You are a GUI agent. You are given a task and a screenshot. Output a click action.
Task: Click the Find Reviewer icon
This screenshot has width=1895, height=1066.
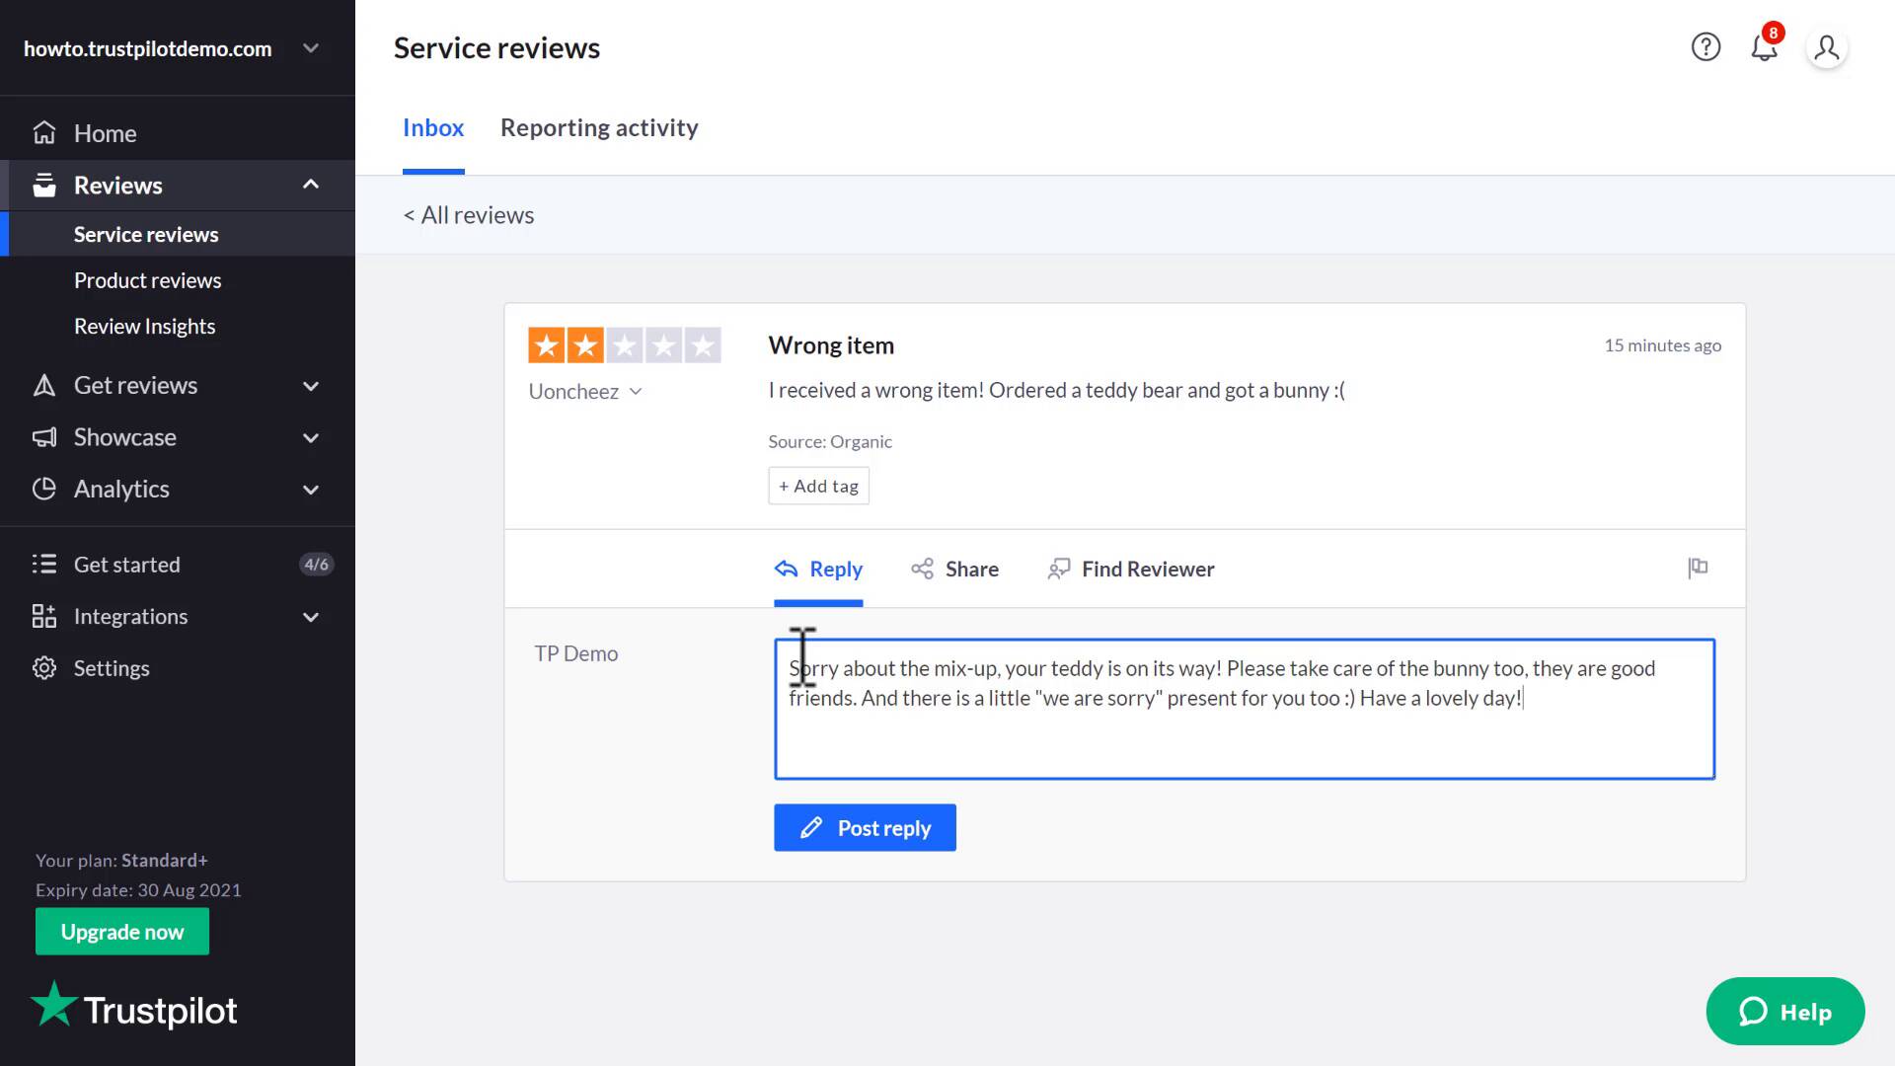[x=1059, y=569]
